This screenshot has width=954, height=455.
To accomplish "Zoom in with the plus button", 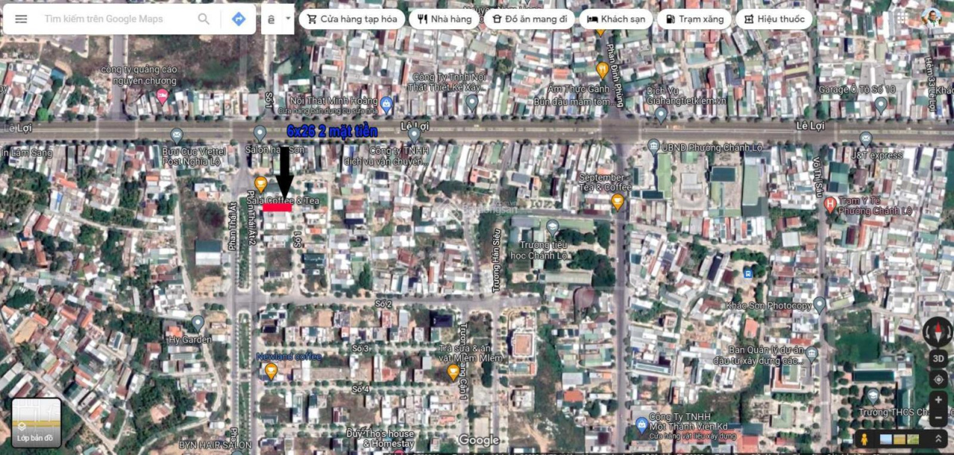I will click(x=938, y=400).
